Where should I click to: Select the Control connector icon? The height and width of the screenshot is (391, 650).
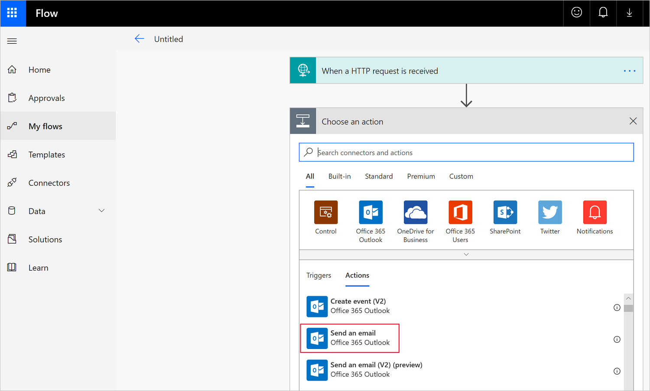coord(325,212)
